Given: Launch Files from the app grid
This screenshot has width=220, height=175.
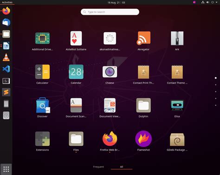Looking at the screenshot, I should (x=76, y=139).
